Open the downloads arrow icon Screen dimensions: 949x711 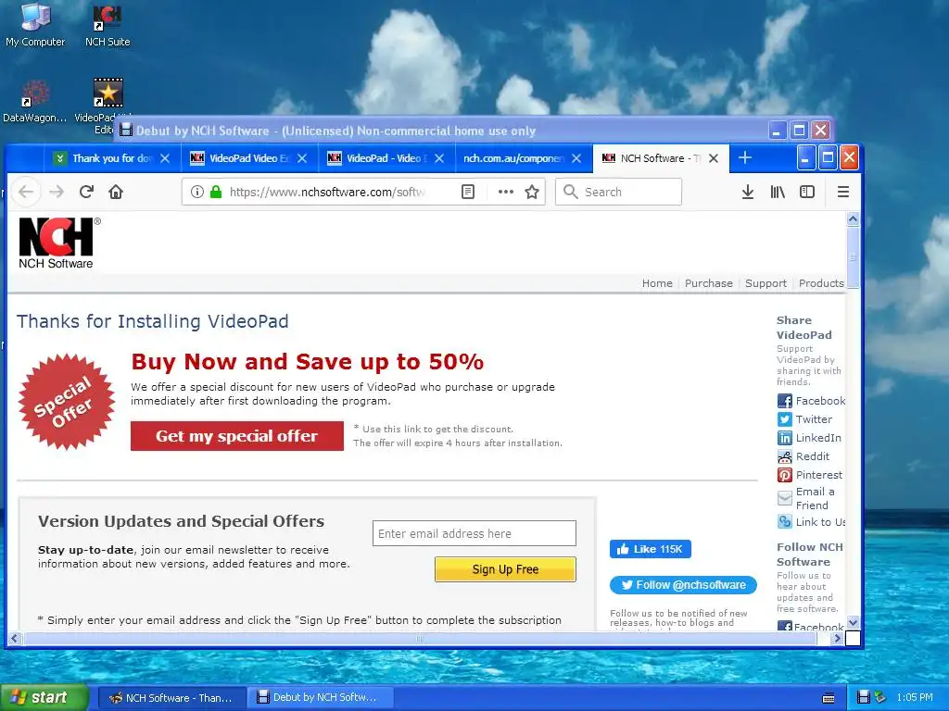(x=748, y=192)
